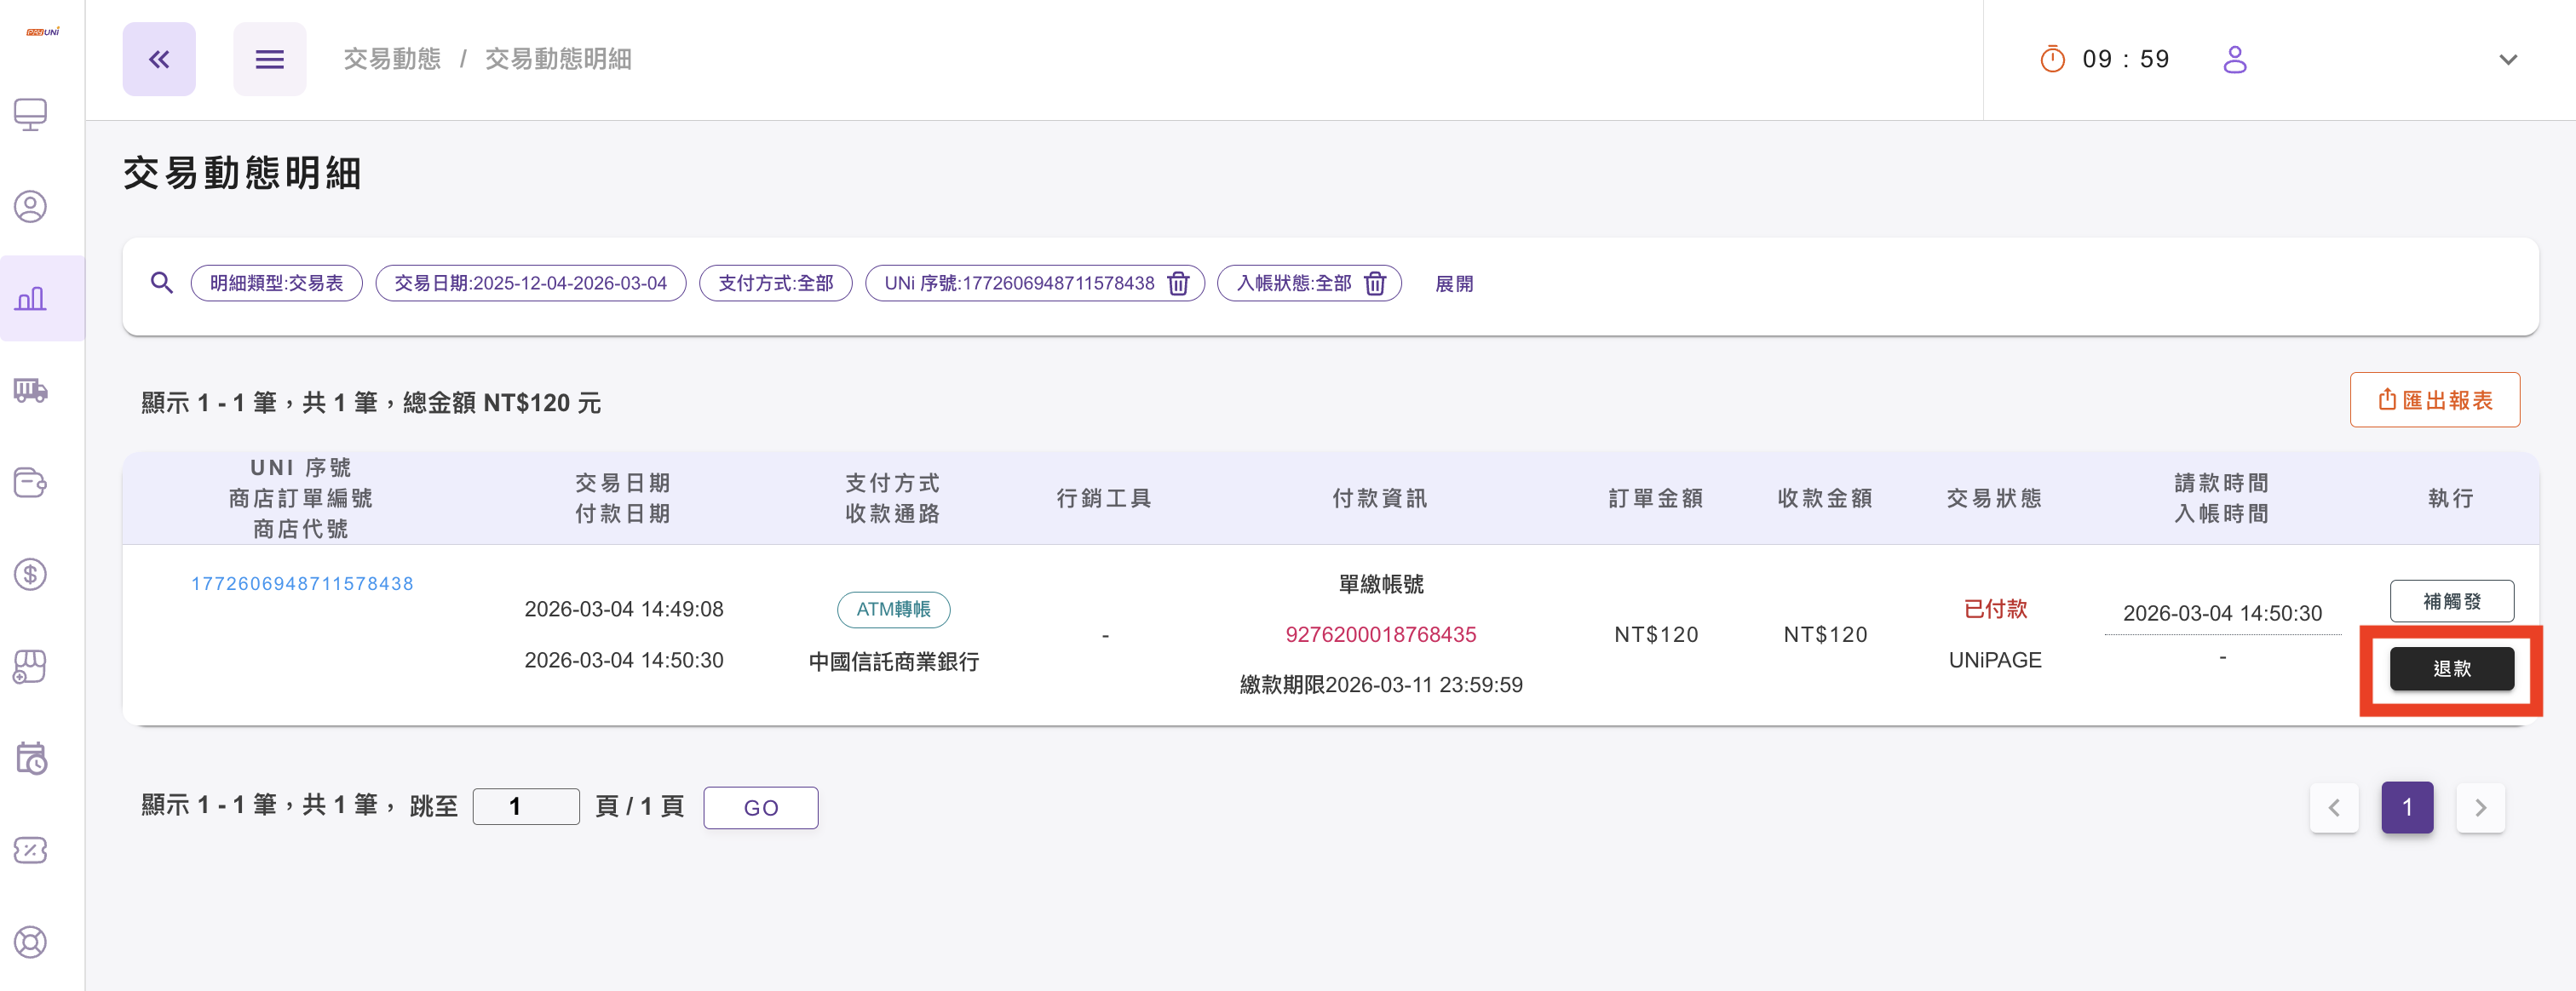Collapse the sidebar using the double-chevron icon
Screen dimensions: 2576x991
[158, 59]
